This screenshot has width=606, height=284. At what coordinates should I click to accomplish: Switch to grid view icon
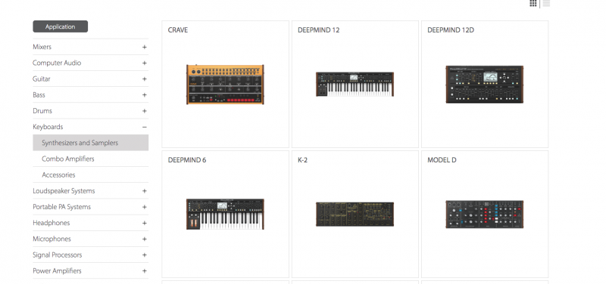click(533, 3)
